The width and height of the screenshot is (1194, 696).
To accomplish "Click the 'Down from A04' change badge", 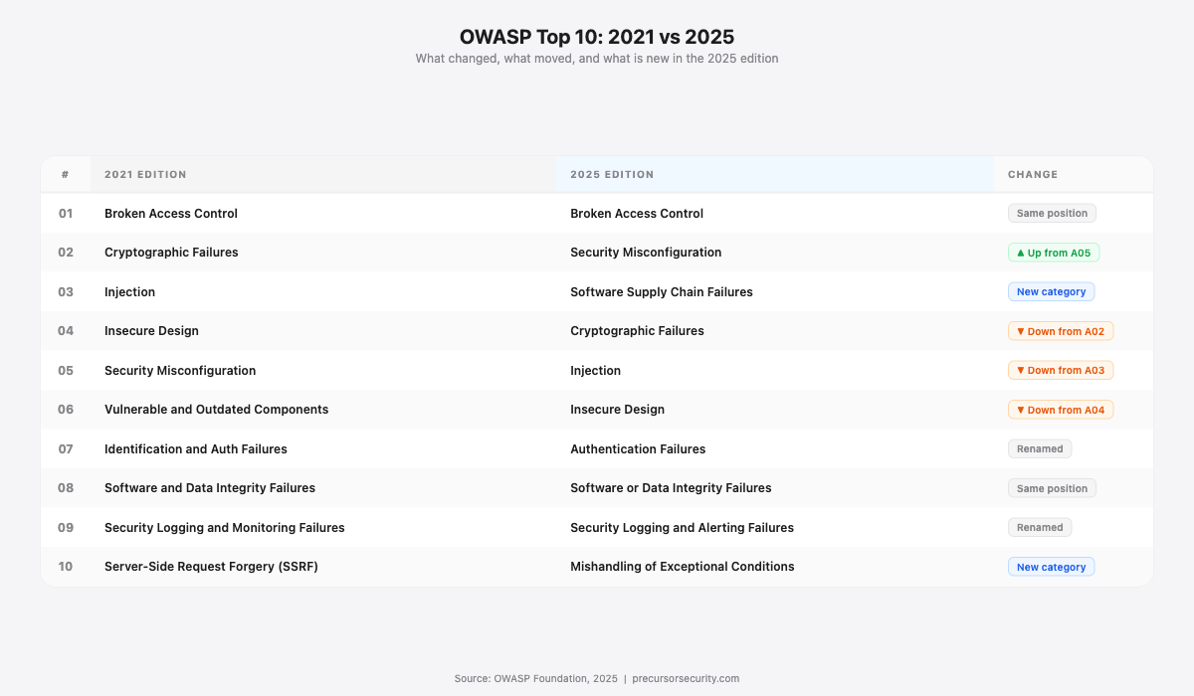I will tap(1061, 409).
